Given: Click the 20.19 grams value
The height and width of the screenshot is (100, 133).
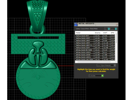Looking at the screenshot, I should [97, 48].
